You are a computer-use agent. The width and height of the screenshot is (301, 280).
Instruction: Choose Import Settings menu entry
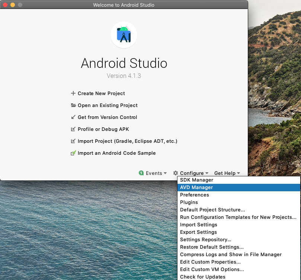click(x=239, y=224)
